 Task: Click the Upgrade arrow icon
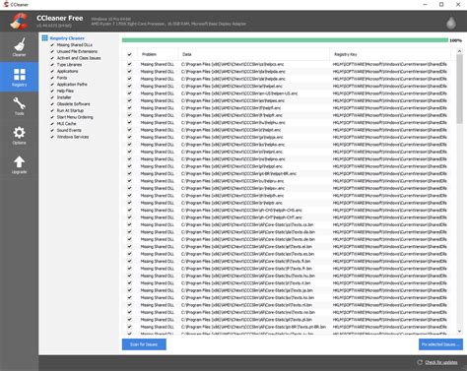tap(19, 164)
